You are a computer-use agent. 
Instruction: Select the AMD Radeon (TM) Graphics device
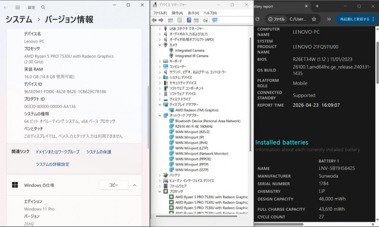[x=196, y=110]
